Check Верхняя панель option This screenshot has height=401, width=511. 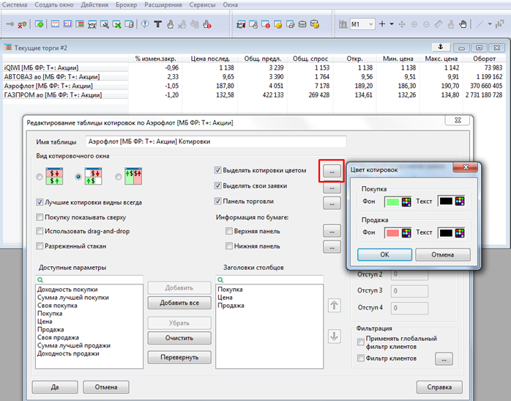tap(229, 231)
